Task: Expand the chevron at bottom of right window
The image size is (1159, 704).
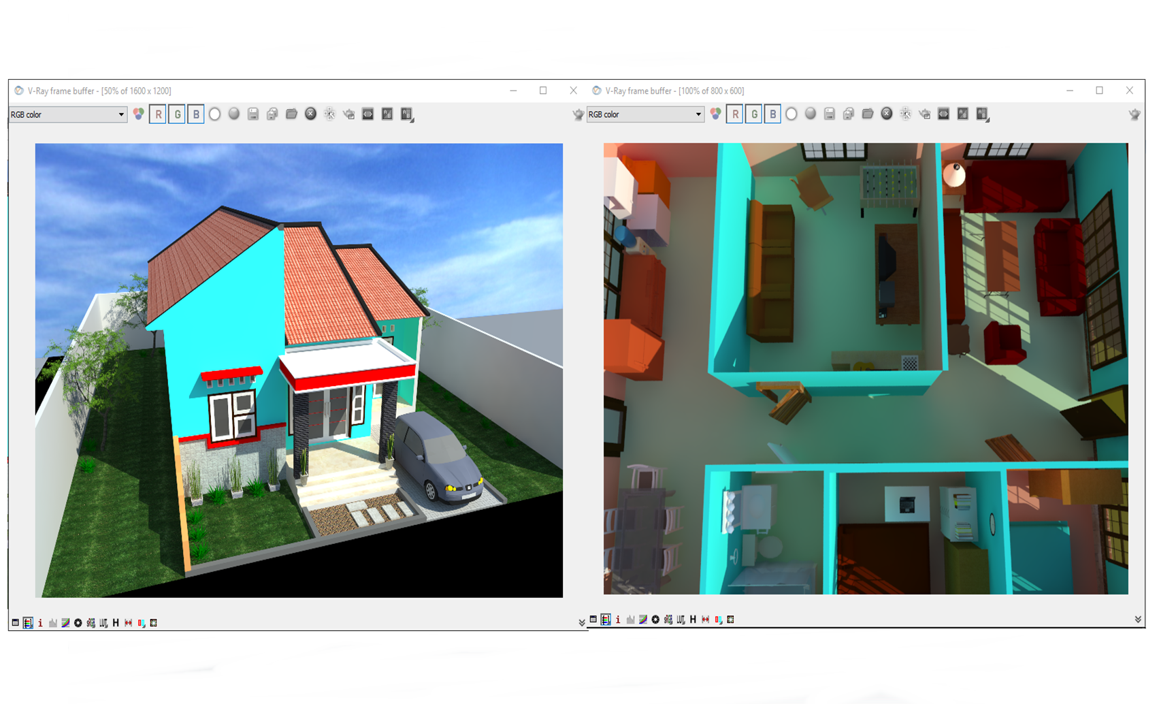Action: click(x=1137, y=620)
